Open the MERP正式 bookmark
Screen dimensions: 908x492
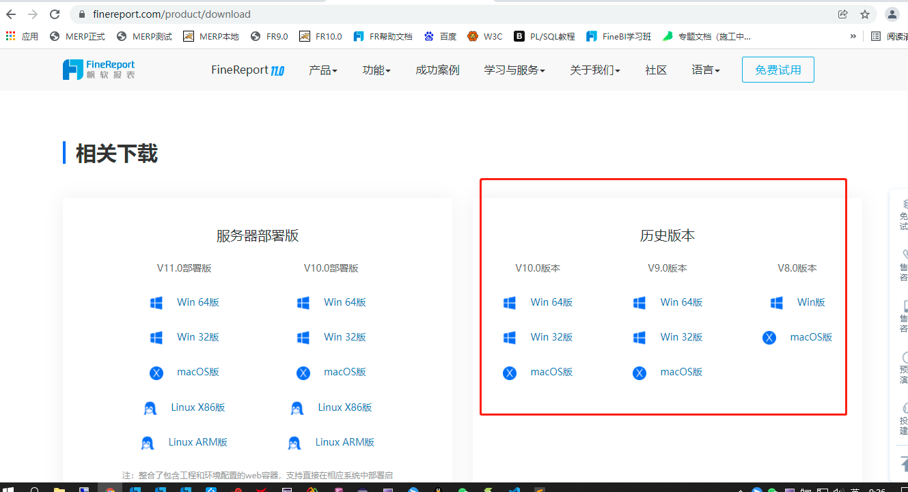tap(77, 36)
